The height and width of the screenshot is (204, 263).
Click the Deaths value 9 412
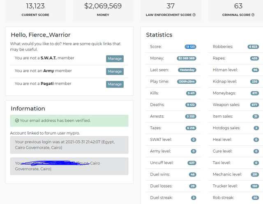[x=191, y=105]
